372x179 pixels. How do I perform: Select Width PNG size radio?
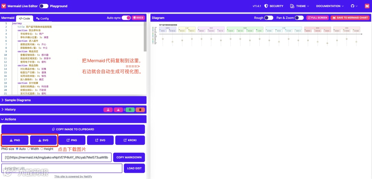29,149
